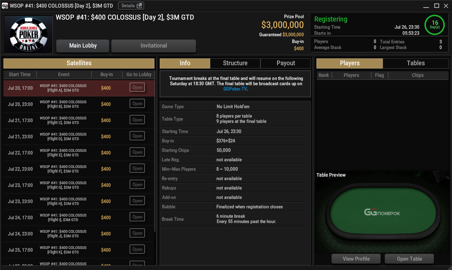The height and width of the screenshot is (270, 452).
Task: Sort satellites by Event column
Action: (x=64, y=75)
